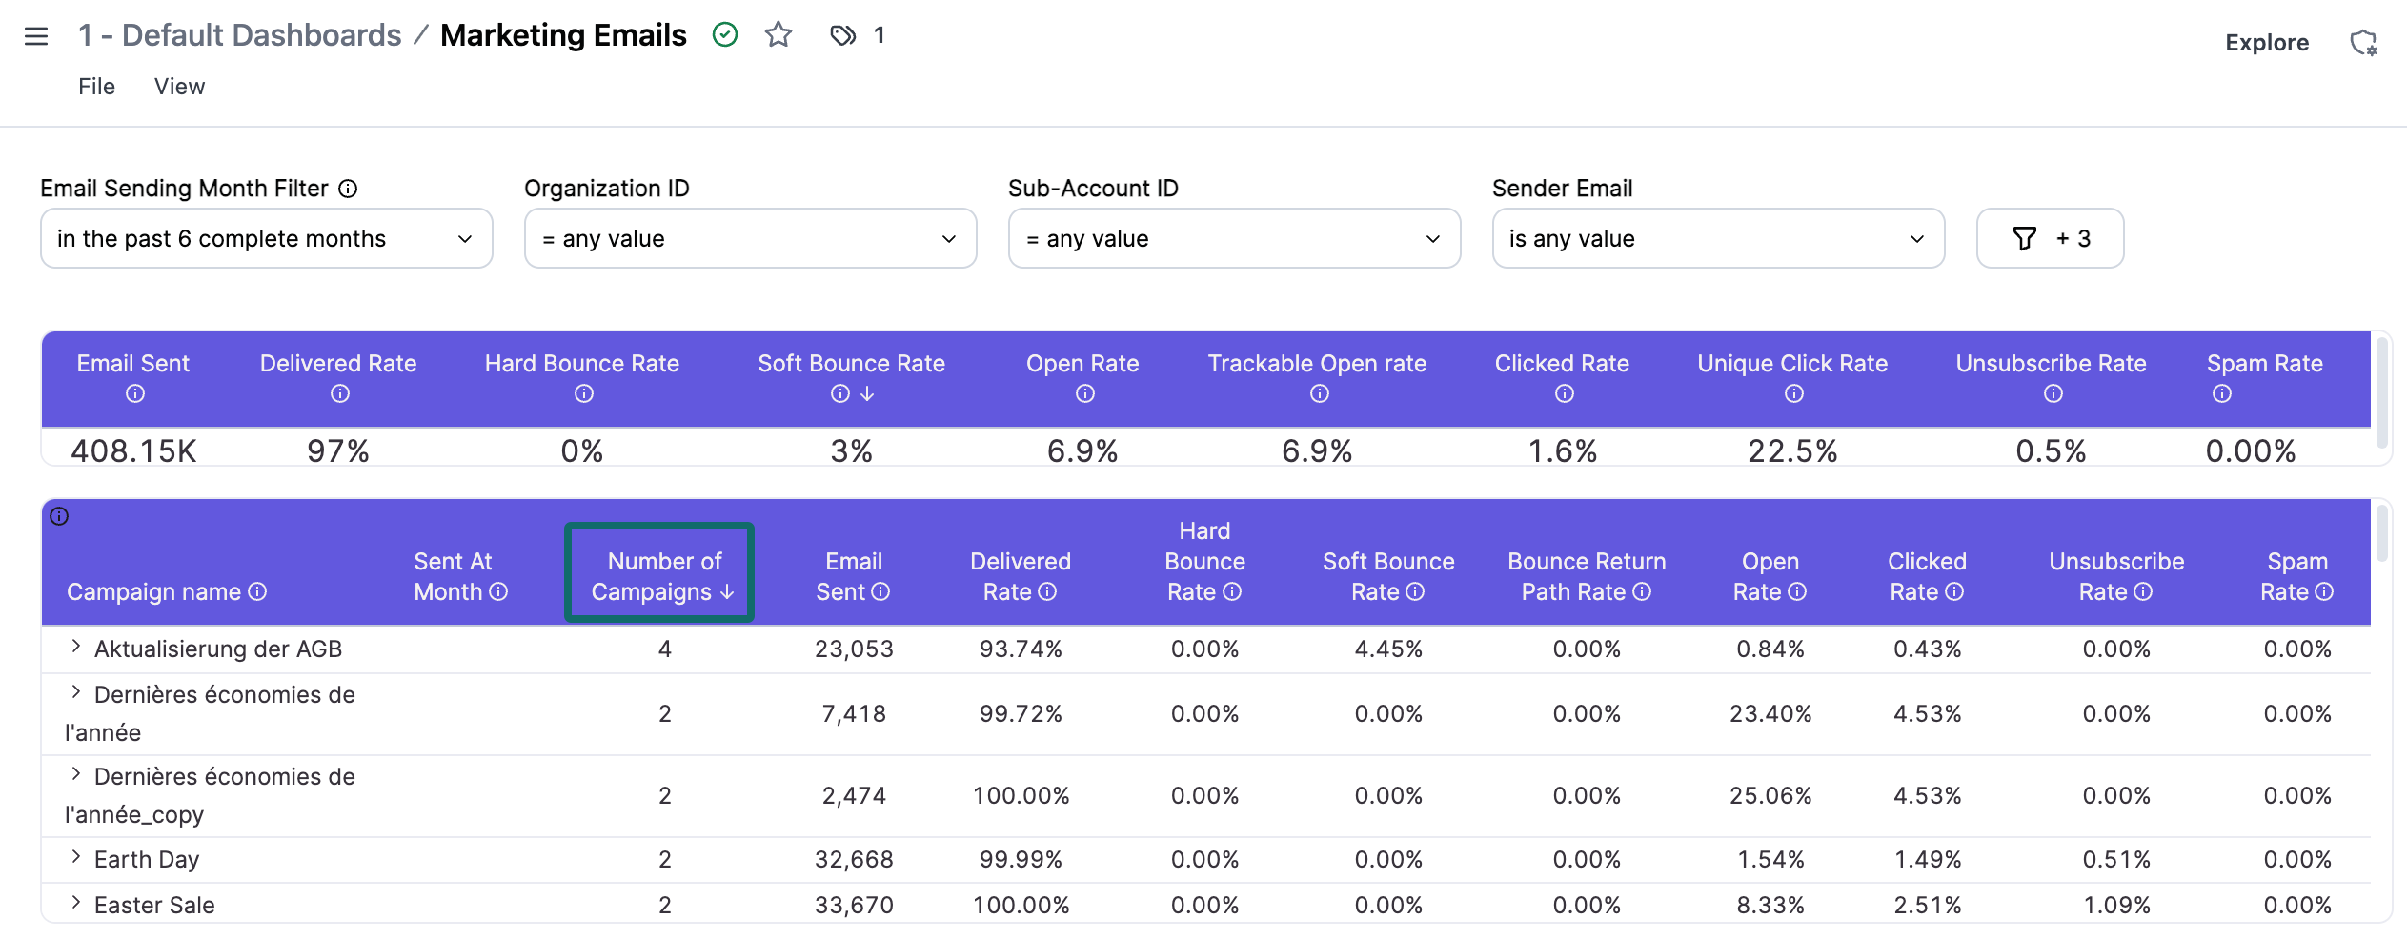
Task: Open the View menu
Action: 178,86
